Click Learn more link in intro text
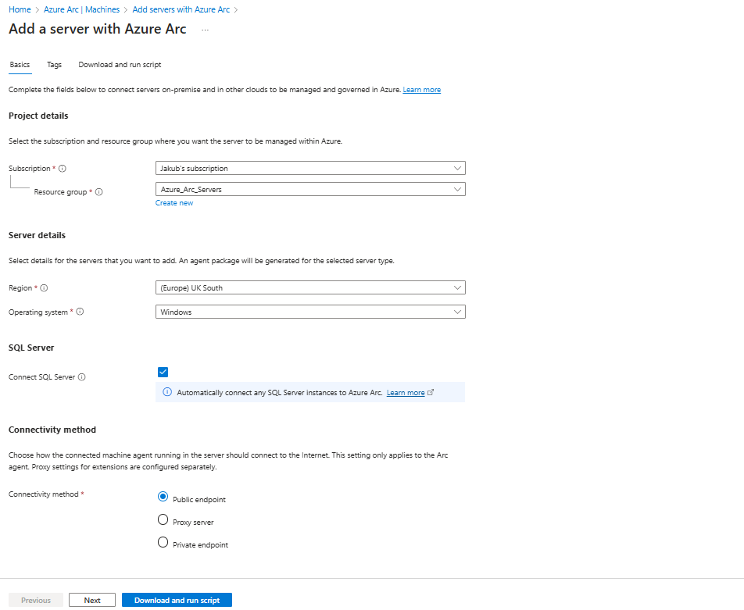Viewport: 744px width, 610px height. point(422,90)
